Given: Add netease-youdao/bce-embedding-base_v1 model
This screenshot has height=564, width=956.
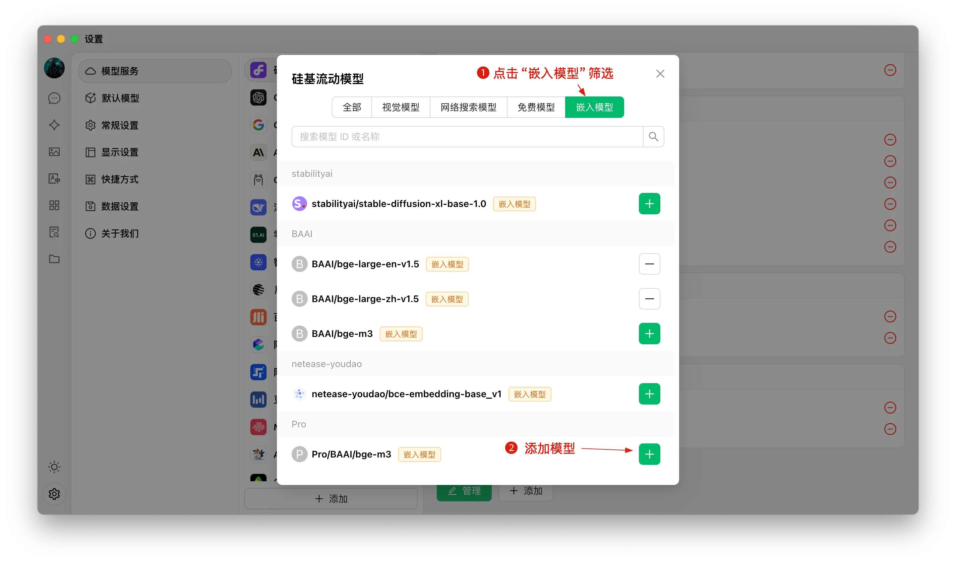Looking at the screenshot, I should tap(649, 394).
